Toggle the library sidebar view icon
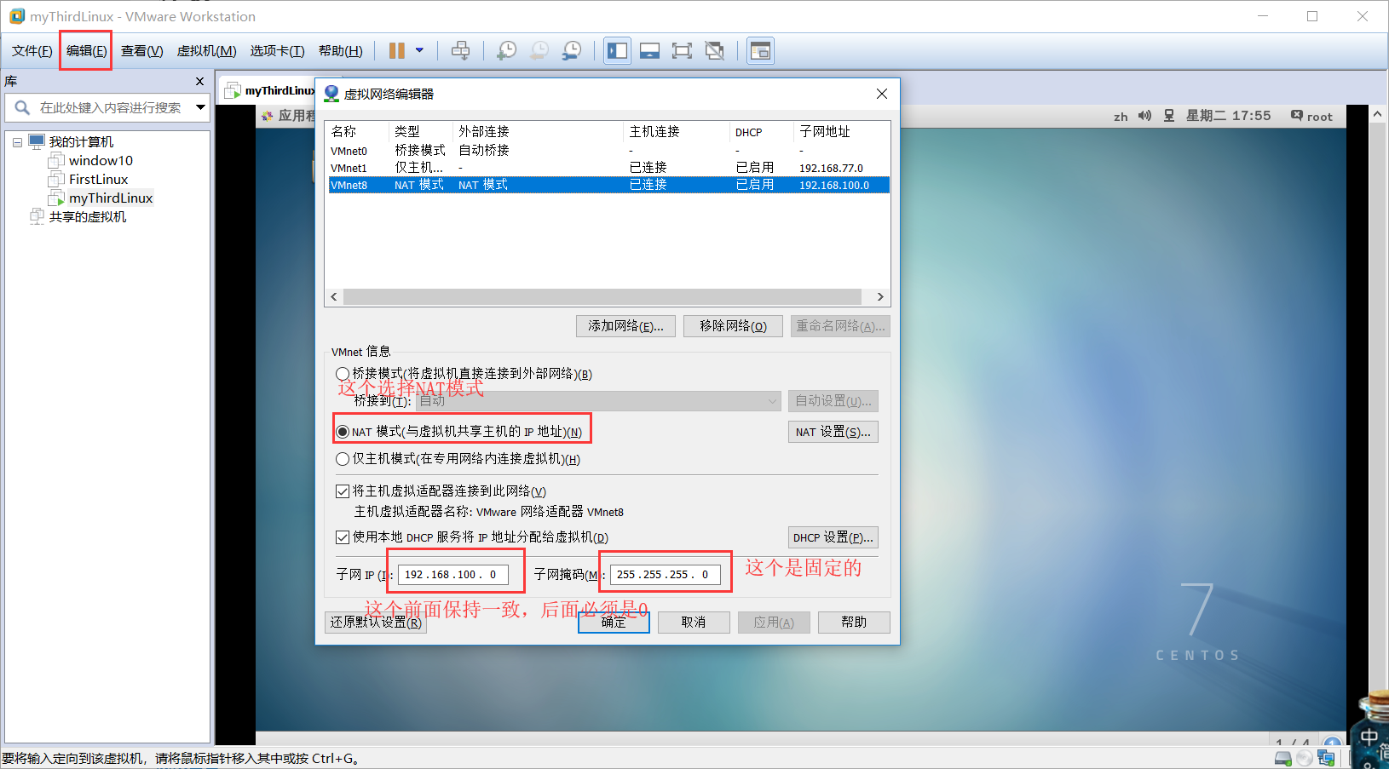Viewport: 1389px width, 769px height. pos(617,51)
